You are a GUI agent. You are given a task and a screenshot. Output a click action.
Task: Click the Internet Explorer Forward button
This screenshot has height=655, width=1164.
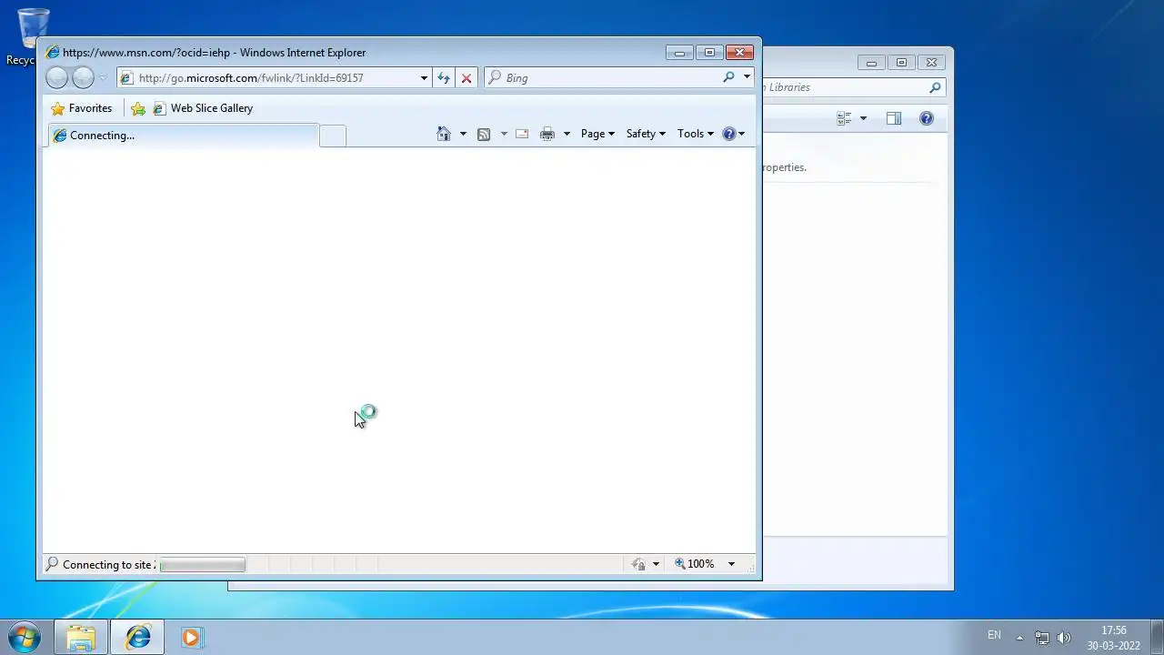[83, 78]
